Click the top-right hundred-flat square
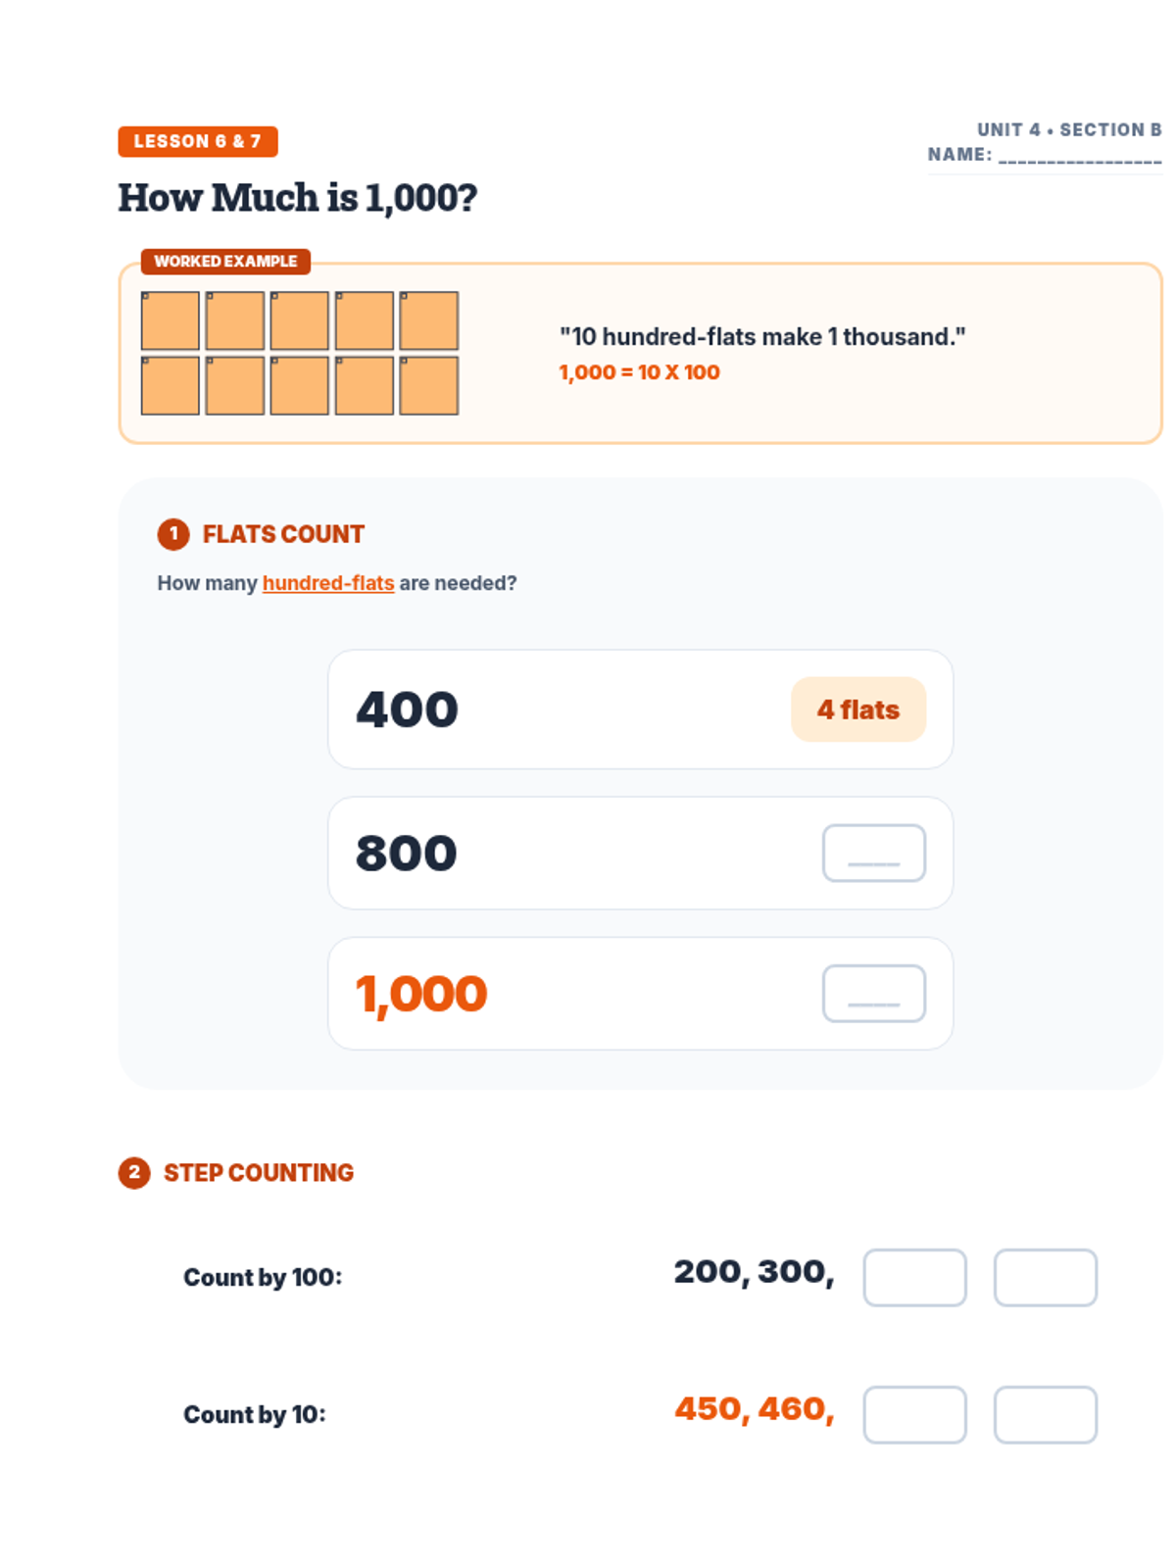The width and height of the screenshot is (1176, 1568). pyautogui.click(x=428, y=320)
